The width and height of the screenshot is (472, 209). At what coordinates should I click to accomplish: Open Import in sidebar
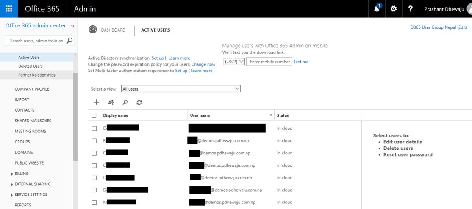coord(22,99)
